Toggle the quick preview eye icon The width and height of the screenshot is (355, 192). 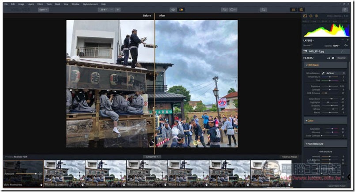click(x=173, y=10)
